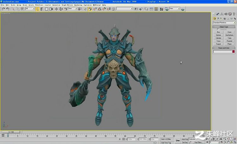
Task: Switch to the Utilities command panel tab
Action: coord(234,14)
